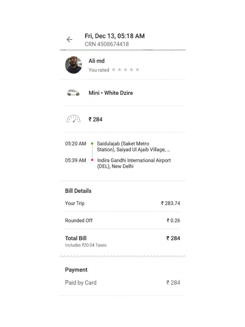Rate the driver five stars
245x327 pixels.
137,70
